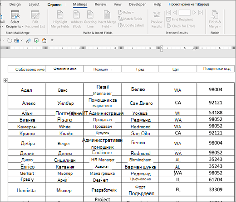Open the dropdown beside the touch mode icon
The image size is (236, 202).
pos(22,40)
